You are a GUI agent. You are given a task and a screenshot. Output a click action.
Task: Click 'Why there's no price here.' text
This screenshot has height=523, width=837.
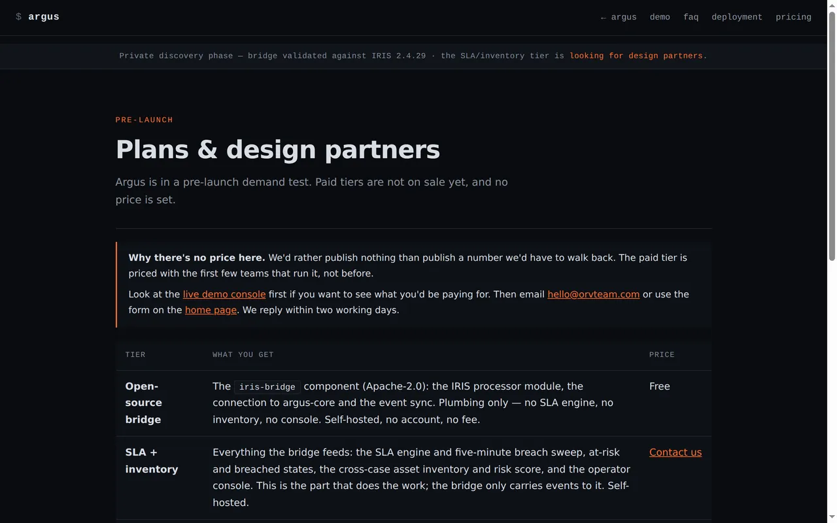197,258
